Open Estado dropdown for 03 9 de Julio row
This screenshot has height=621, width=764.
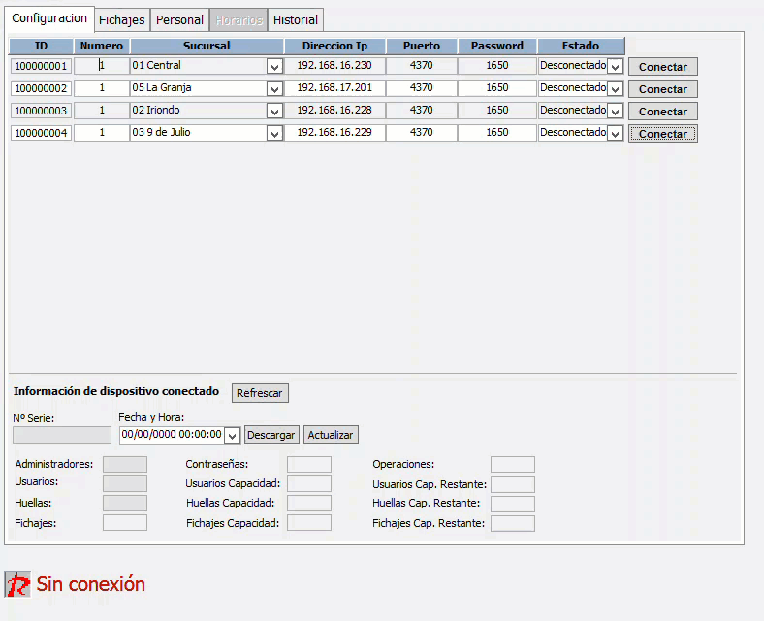[615, 133]
